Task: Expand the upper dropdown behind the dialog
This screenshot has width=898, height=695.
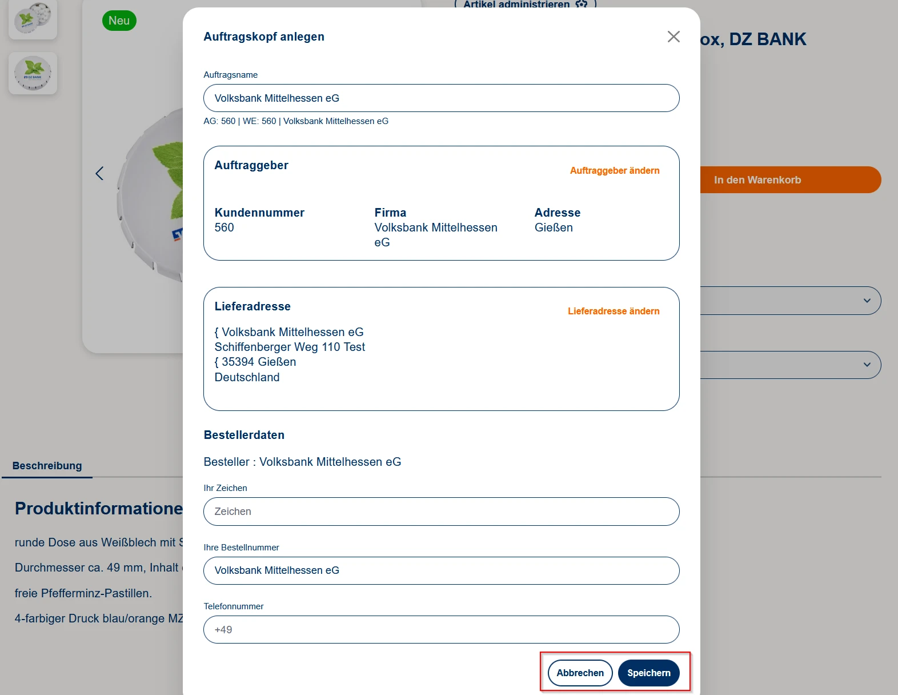Action: click(867, 301)
